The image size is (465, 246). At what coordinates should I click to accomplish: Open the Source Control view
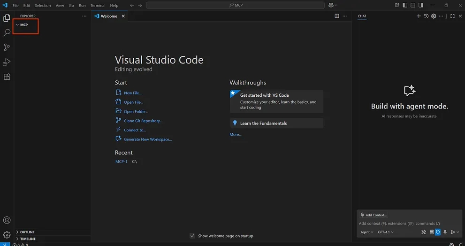[x=7, y=47]
